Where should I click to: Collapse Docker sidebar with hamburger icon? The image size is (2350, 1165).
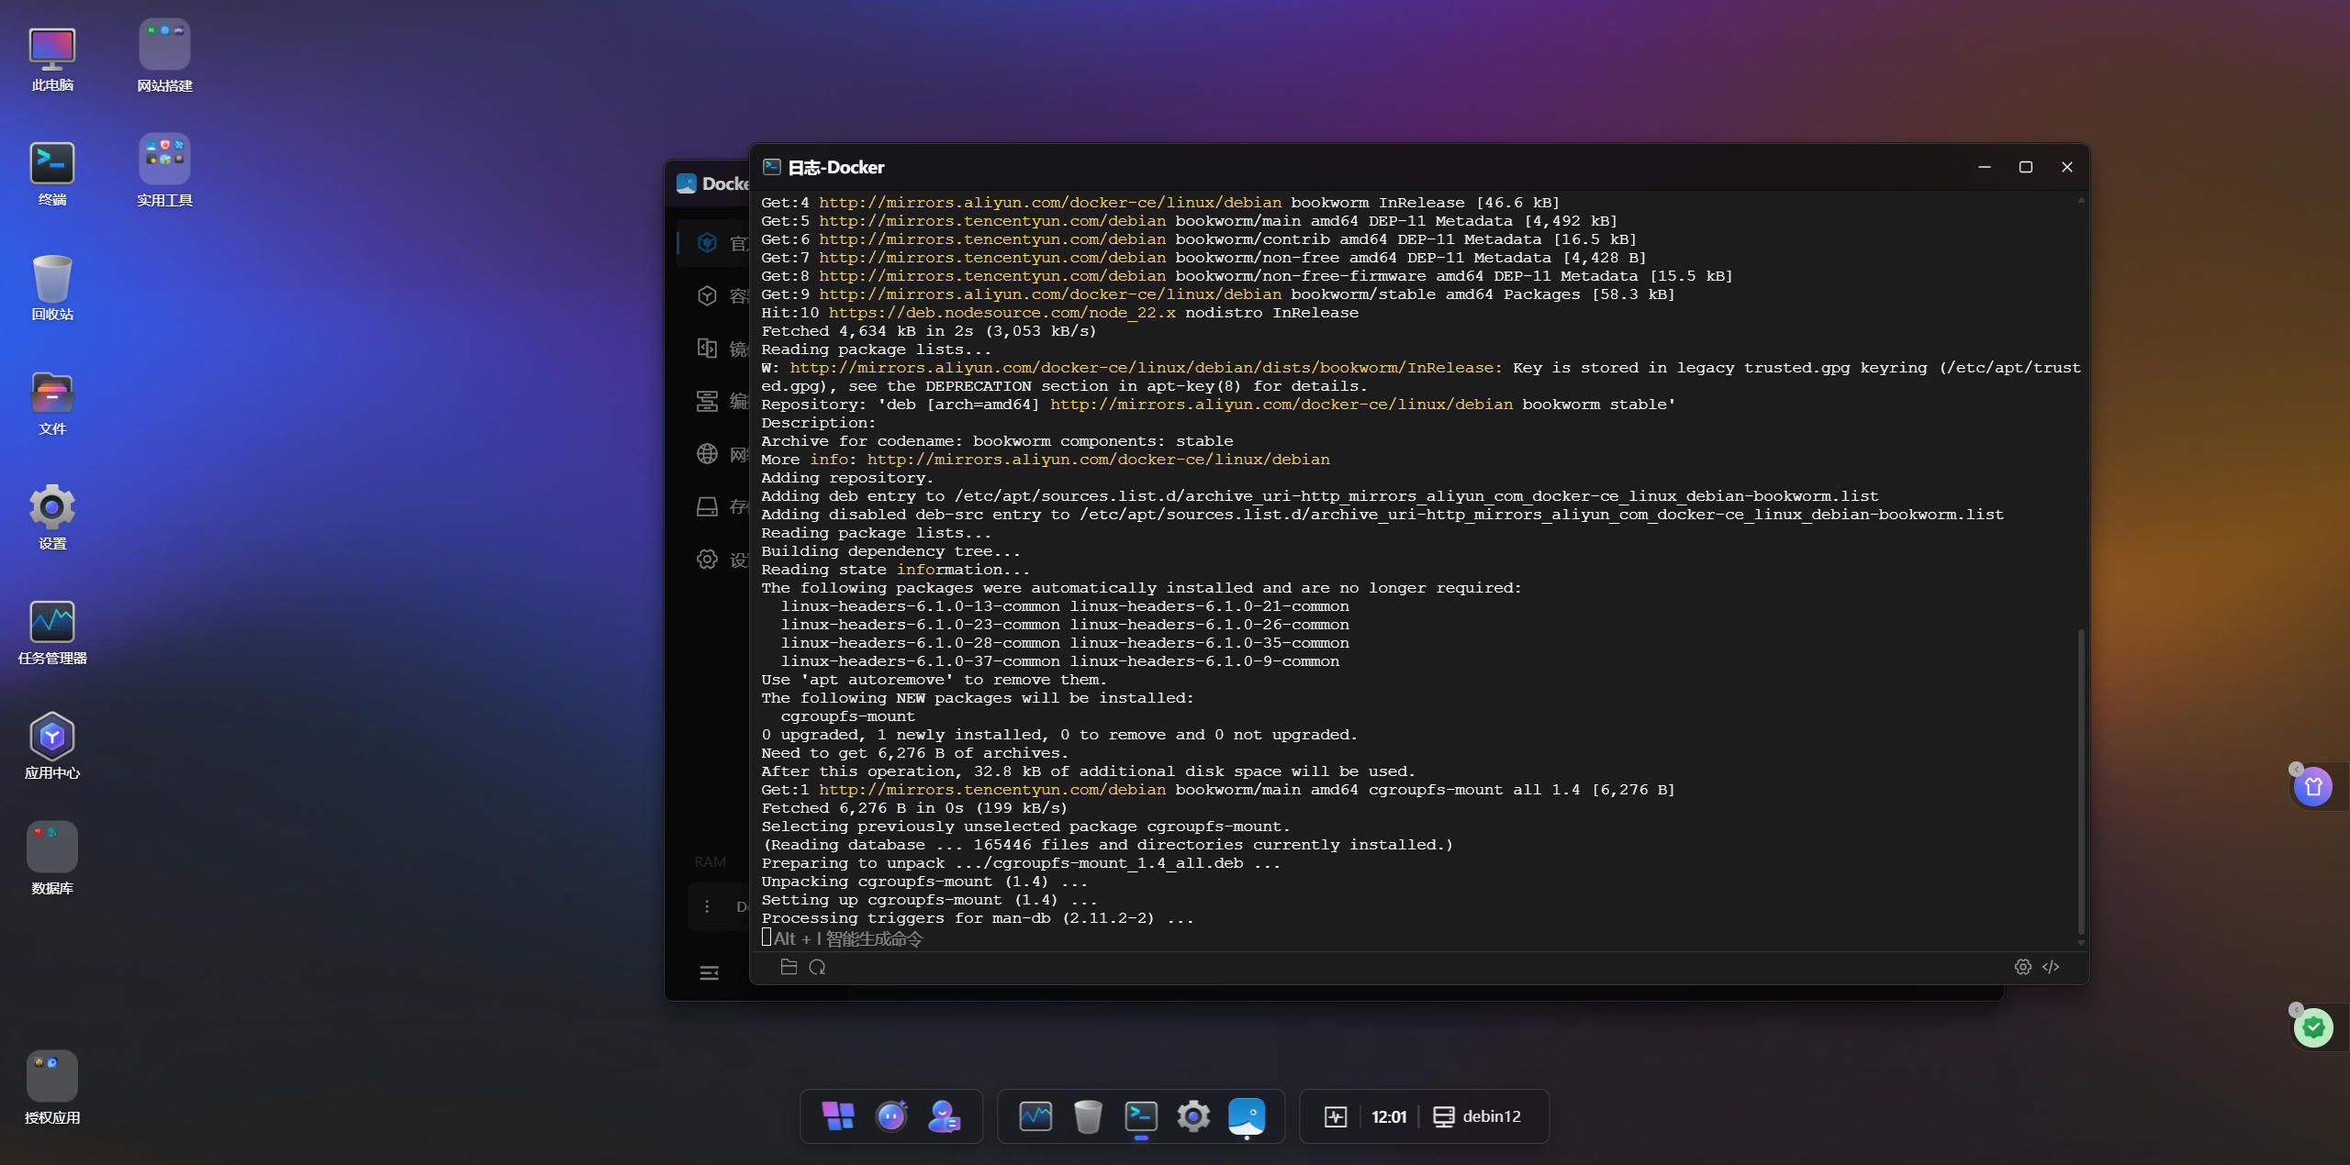(x=709, y=973)
